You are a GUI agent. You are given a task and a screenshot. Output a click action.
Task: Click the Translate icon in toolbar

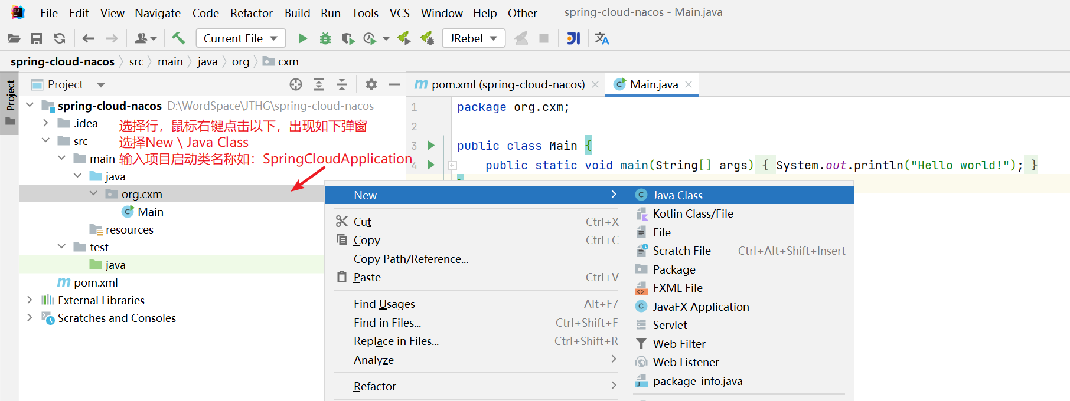602,38
